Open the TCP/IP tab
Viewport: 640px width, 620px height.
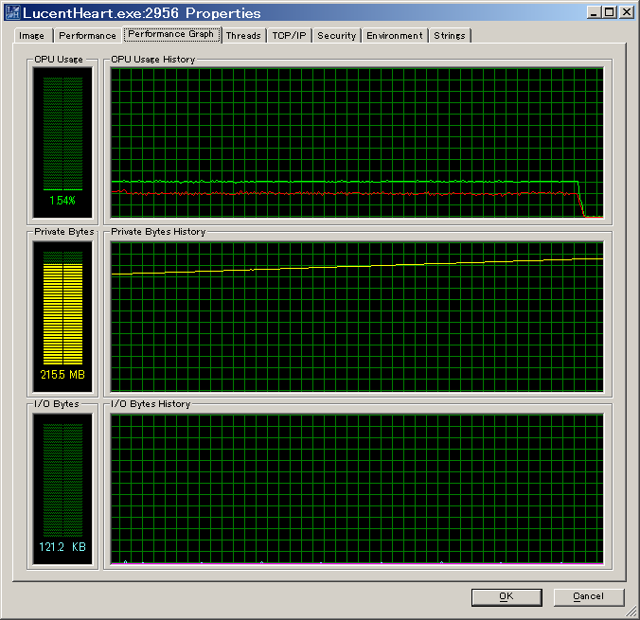(x=289, y=36)
